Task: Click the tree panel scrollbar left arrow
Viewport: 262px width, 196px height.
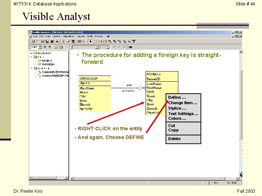Action: click(31, 177)
